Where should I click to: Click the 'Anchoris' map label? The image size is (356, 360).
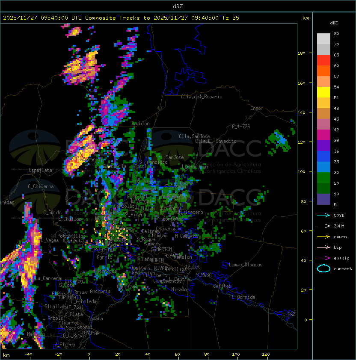[x=100, y=291]
